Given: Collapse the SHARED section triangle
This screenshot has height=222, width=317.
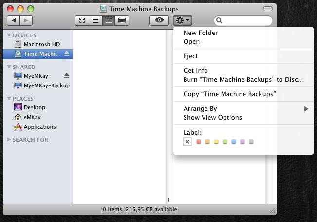Looking at the screenshot, I should click(x=9, y=67).
